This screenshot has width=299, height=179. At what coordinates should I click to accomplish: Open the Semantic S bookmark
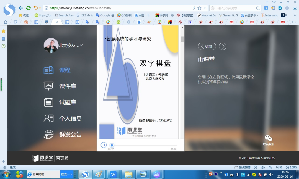coord(228,15)
